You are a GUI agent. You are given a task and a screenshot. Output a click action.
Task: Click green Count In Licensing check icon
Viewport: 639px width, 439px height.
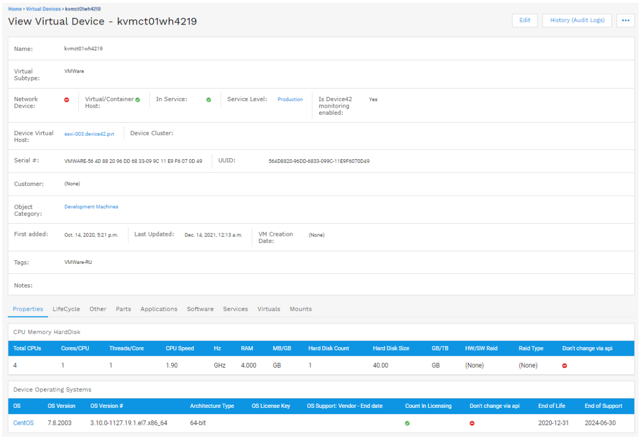[407, 423]
